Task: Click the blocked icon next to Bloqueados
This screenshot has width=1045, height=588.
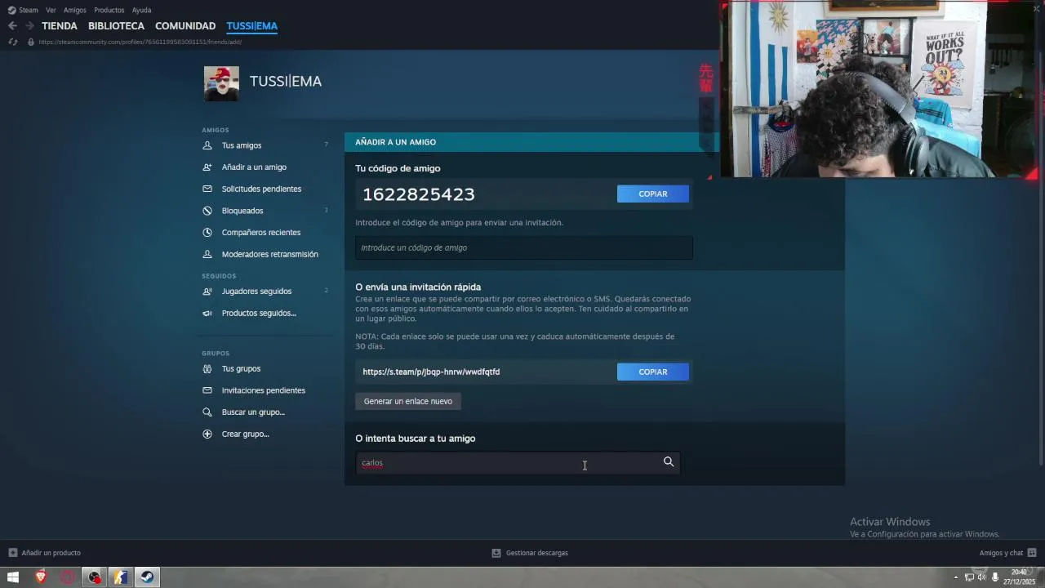Action: coord(207,211)
